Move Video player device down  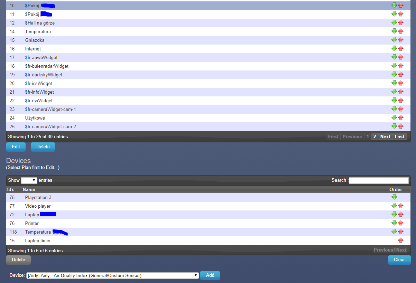(394, 206)
